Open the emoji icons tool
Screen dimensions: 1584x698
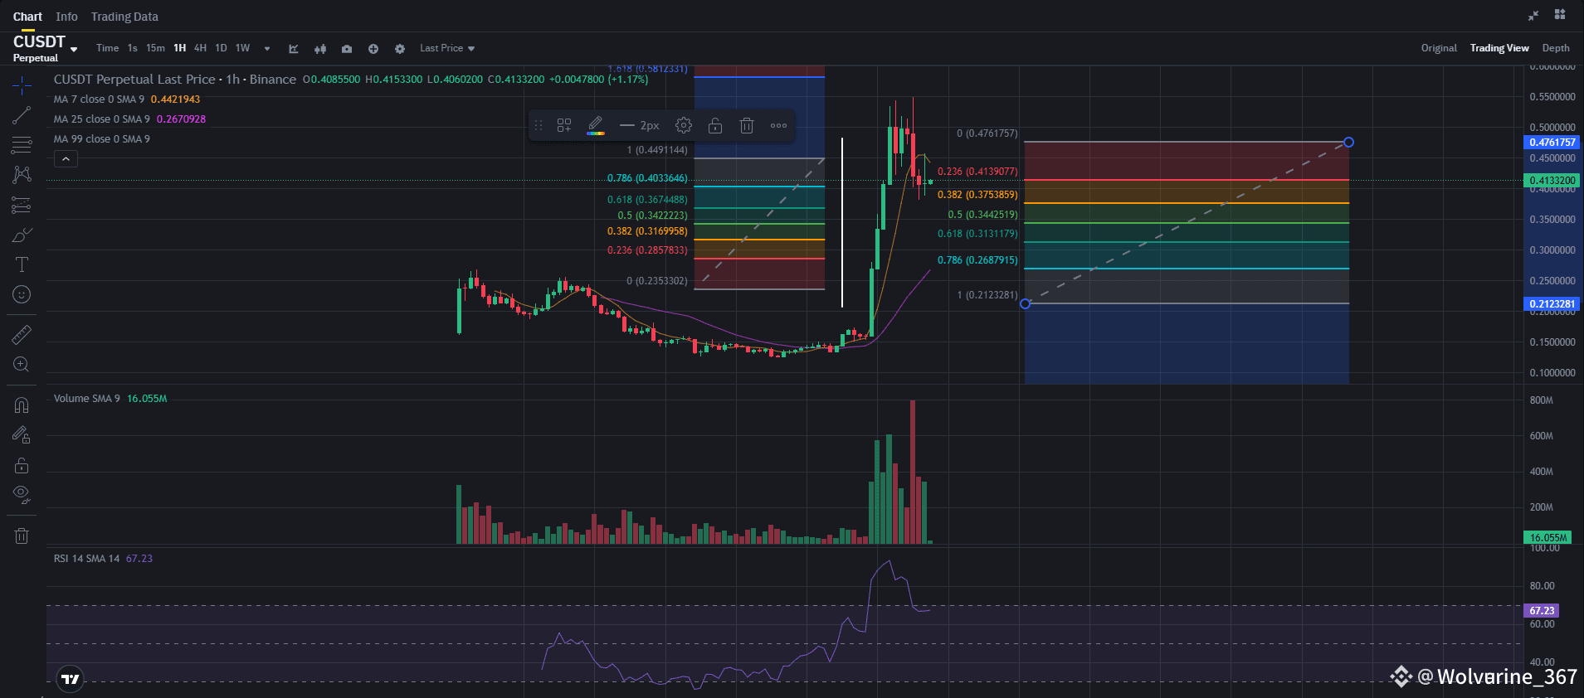tap(22, 294)
